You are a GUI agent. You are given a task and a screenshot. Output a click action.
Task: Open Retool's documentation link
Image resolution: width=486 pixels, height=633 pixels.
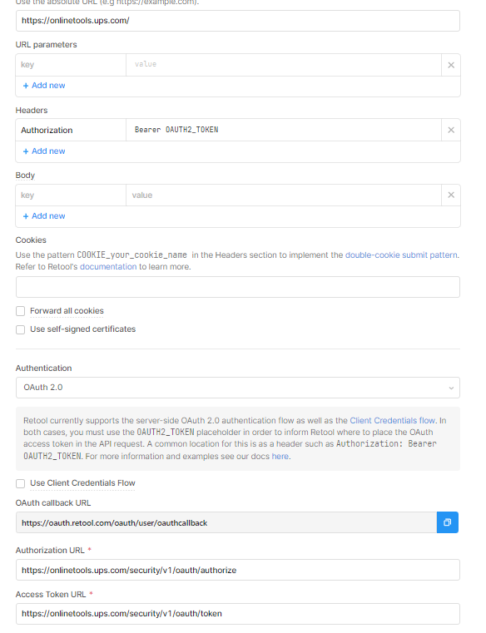(x=108, y=267)
